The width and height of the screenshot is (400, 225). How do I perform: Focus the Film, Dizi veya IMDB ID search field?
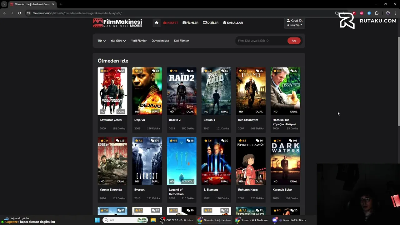pos(261,41)
